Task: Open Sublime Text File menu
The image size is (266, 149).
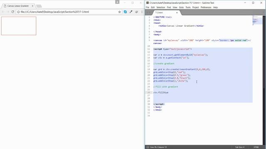Action: pyautogui.click(x=147, y=7)
